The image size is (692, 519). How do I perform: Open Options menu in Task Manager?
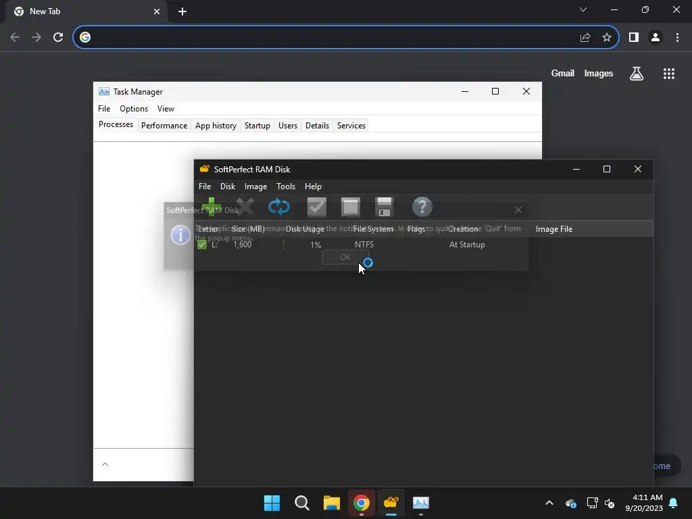click(134, 109)
